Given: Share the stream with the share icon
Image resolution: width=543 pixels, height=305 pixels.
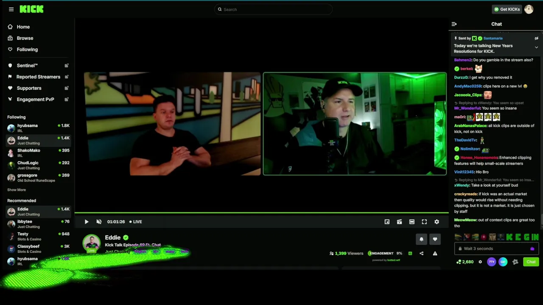Looking at the screenshot, I should coord(421,253).
